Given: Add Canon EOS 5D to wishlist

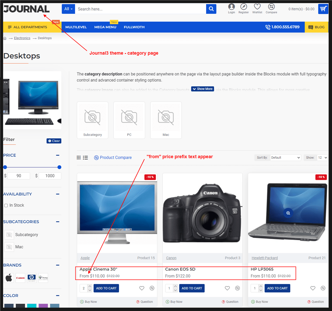Looking at the screenshot, I should (x=227, y=288).
